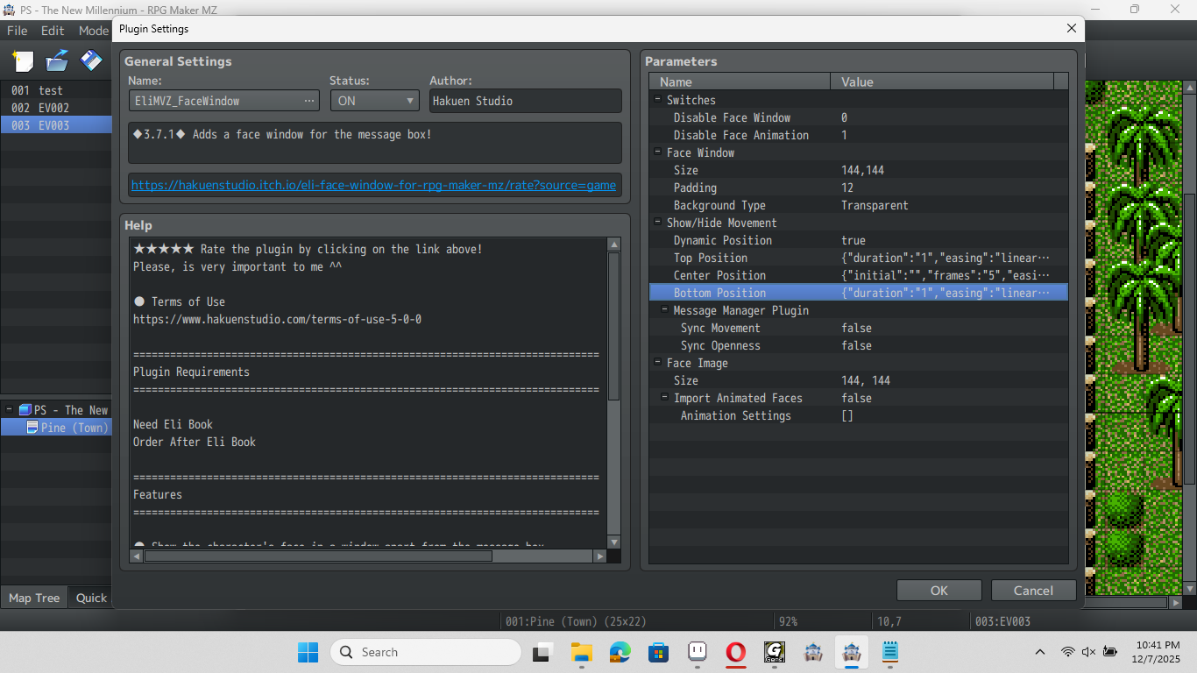Open File Explorer from the taskbar
Viewport: 1197px width, 673px height.
coord(581,652)
